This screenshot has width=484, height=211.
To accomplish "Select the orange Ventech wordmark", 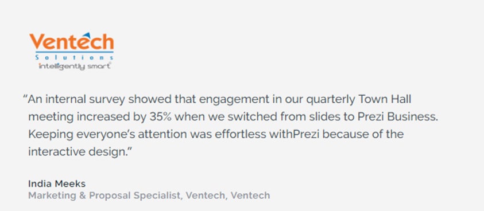I will [72, 42].
